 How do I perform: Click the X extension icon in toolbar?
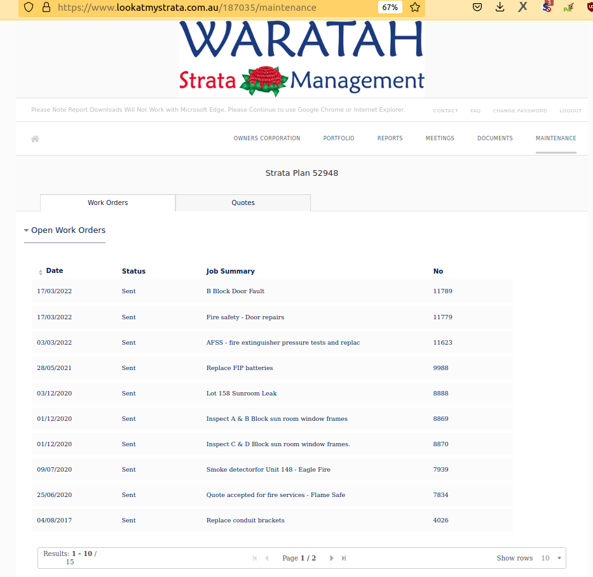pyautogui.click(x=522, y=7)
